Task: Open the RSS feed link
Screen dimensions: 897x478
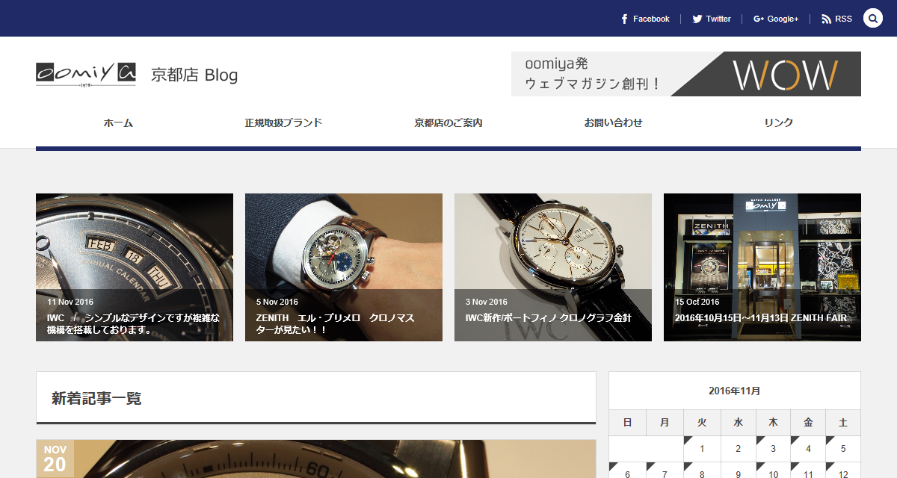Action: 836,19
